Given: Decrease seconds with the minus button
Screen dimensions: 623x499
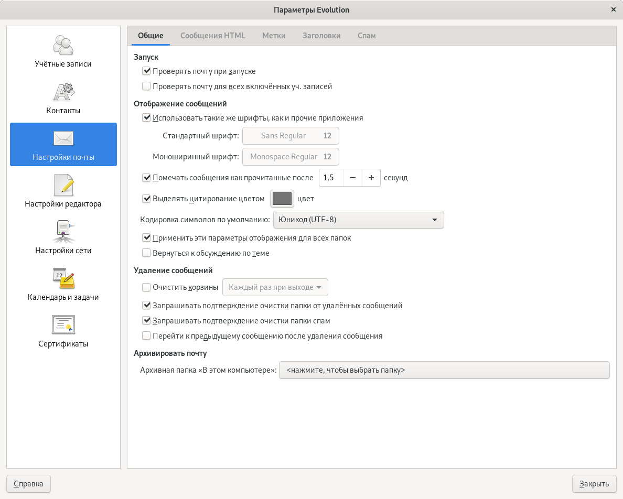Looking at the screenshot, I should click(352, 178).
